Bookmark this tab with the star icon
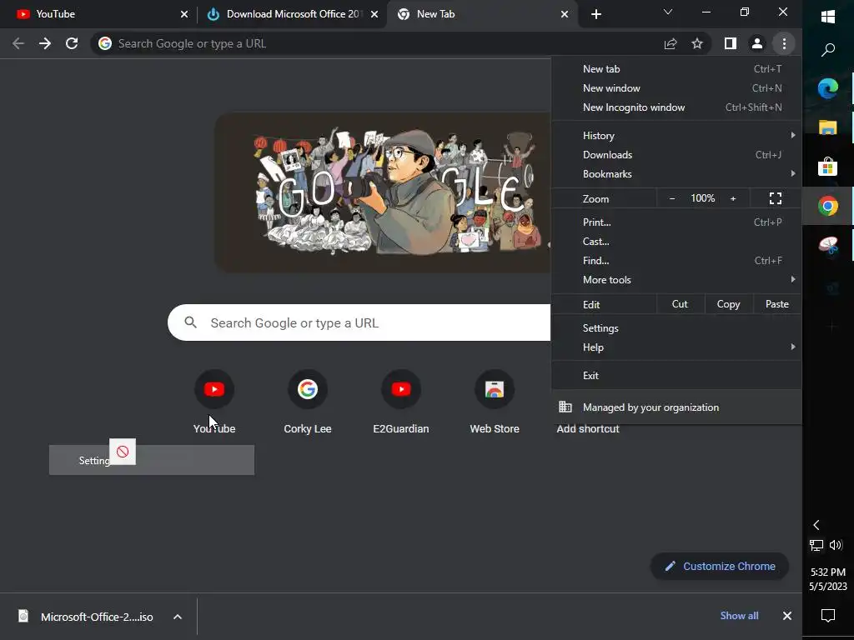 697,43
